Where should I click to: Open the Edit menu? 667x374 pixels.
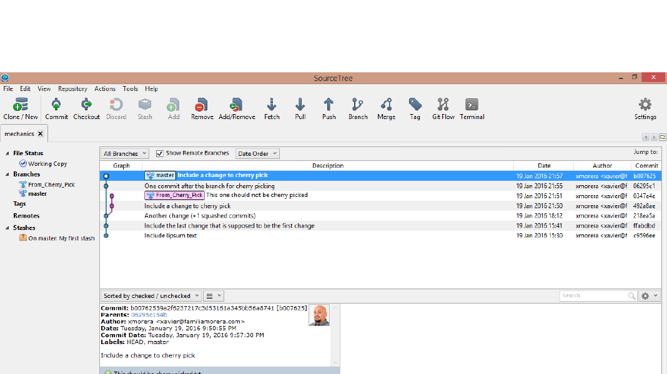pyautogui.click(x=25, y=89)
